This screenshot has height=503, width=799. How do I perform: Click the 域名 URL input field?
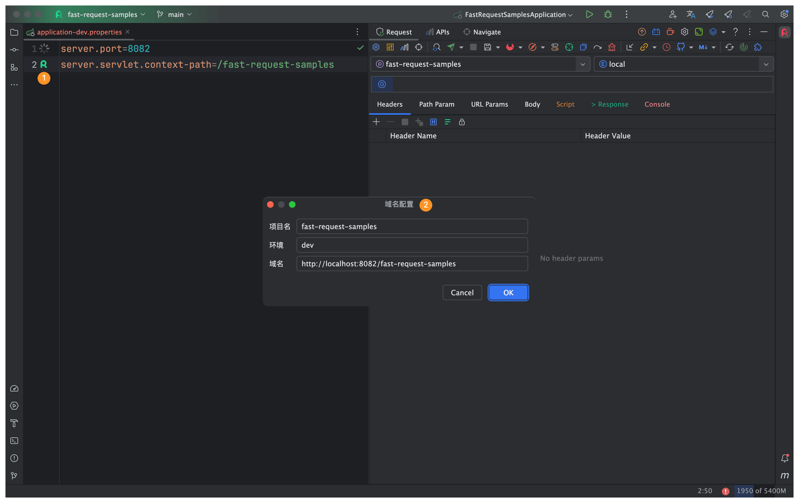[412, 264]
